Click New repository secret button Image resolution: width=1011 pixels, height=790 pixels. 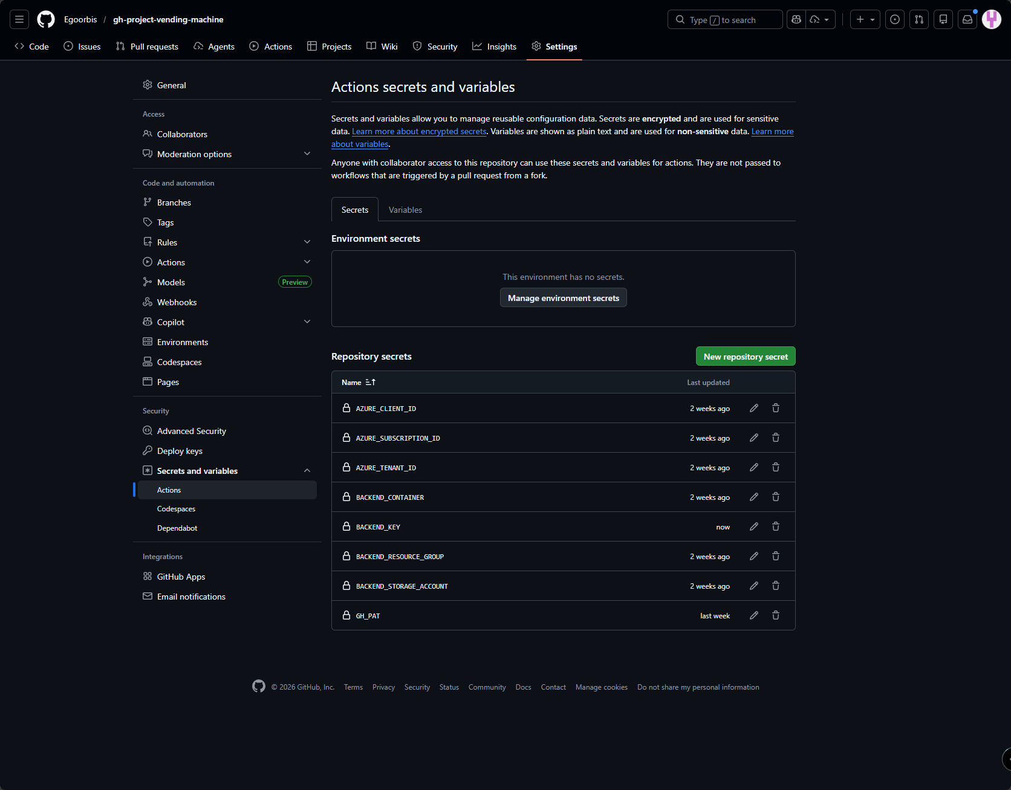point(746,357)
